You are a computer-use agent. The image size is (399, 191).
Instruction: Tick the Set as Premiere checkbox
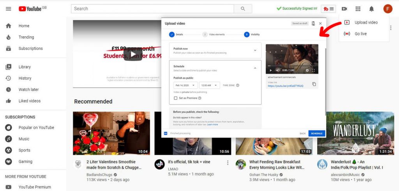pos(175,98)
